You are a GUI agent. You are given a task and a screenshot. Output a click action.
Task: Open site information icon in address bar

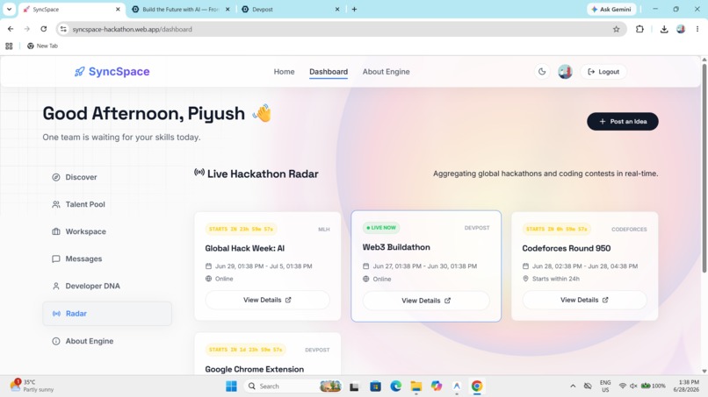63,29
